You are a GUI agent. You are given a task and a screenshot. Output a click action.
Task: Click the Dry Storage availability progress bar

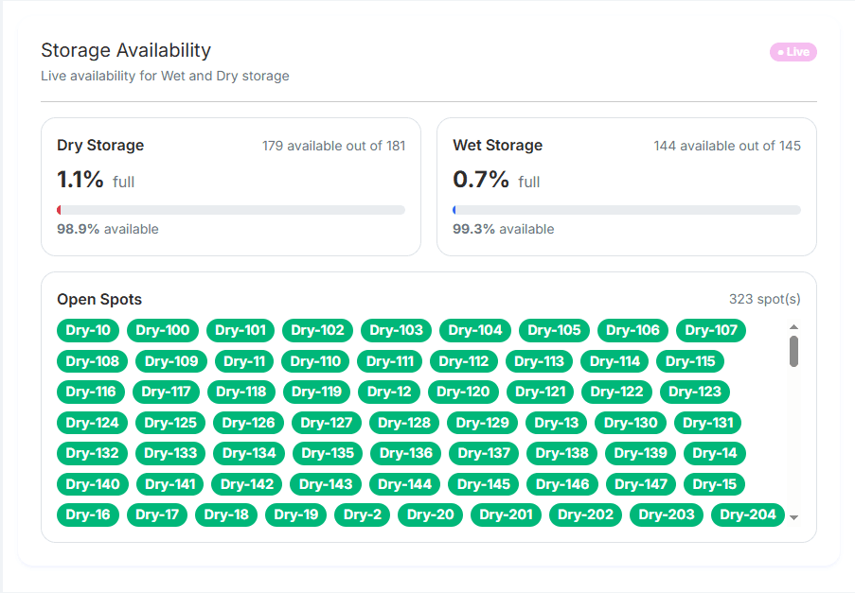click(230, 210)
